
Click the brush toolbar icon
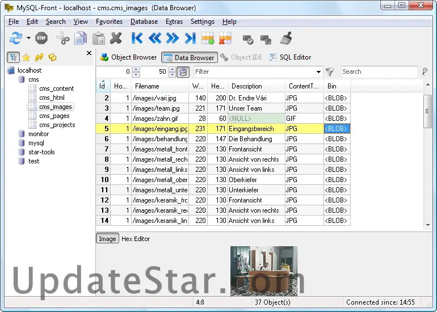tap(286, 38)
